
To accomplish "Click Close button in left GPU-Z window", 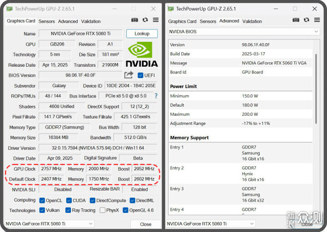I will [x=146, y=224].
